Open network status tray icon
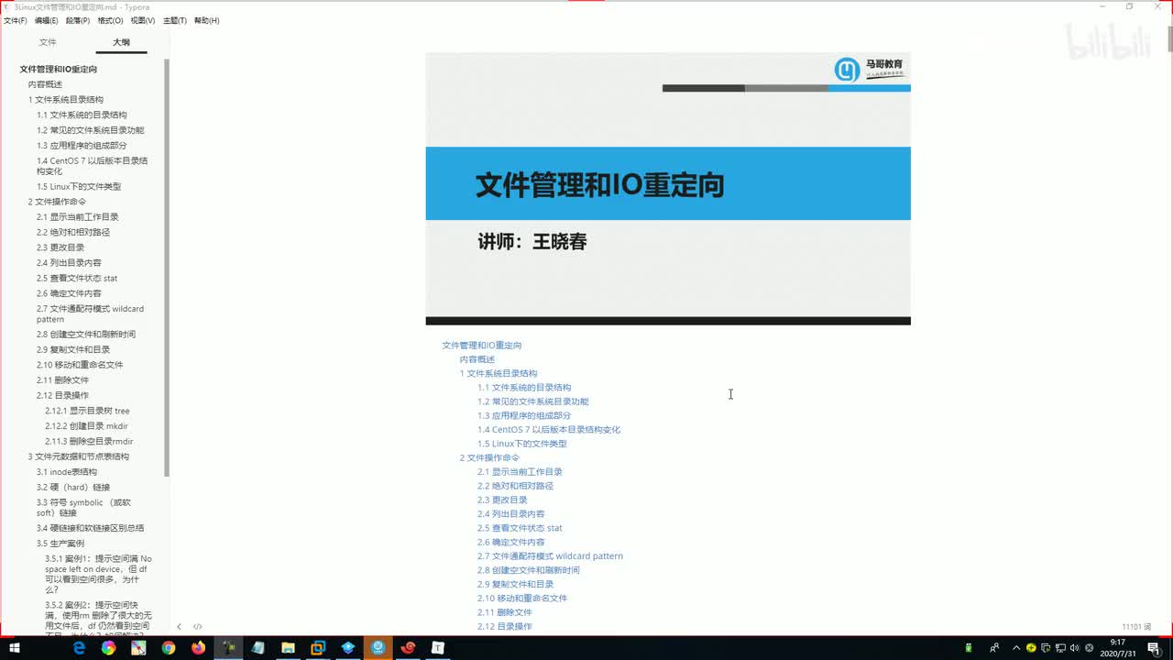Image resolution: width=1173 pixels, height=660 pixels. [1060, 648]
